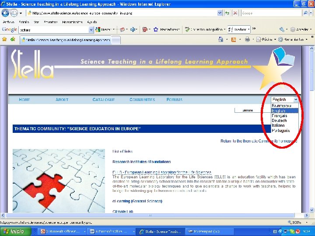
Task: Click the Print printer icon
Action: click(x=247, y=39)
